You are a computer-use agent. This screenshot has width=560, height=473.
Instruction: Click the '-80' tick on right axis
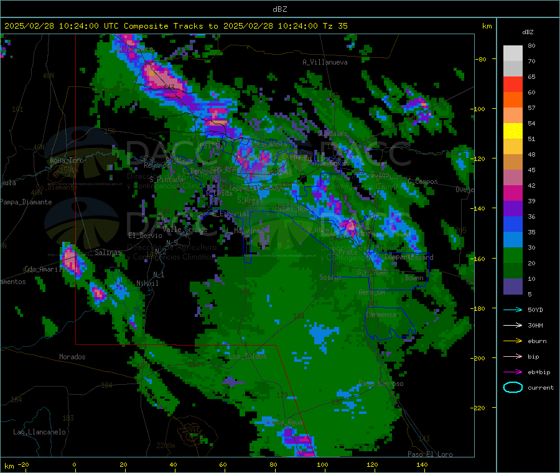[x=481, y=59]
